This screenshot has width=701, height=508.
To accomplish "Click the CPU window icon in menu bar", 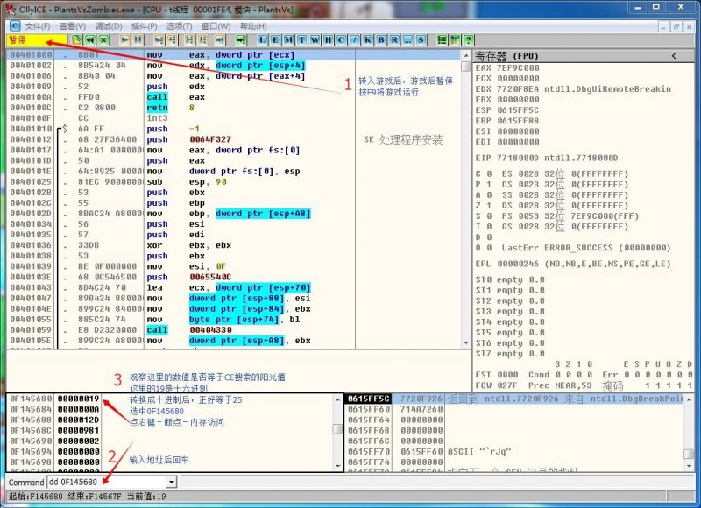I will pyautogui.click(x=15, y=26).
